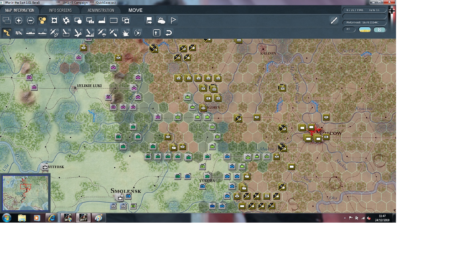Click the factory icon in toolbar
The image size is (450, 253).
pos(102,20)
